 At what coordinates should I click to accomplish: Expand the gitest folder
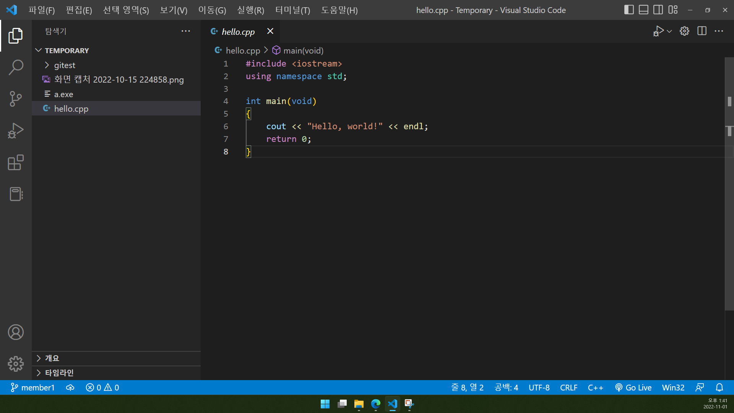pyautogui.click(x=116, y=65)
